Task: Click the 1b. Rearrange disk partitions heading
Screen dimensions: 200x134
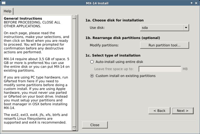Action: 123,38
